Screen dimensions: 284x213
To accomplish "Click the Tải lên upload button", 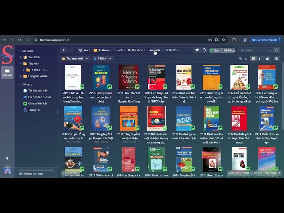I will [100, 59].
